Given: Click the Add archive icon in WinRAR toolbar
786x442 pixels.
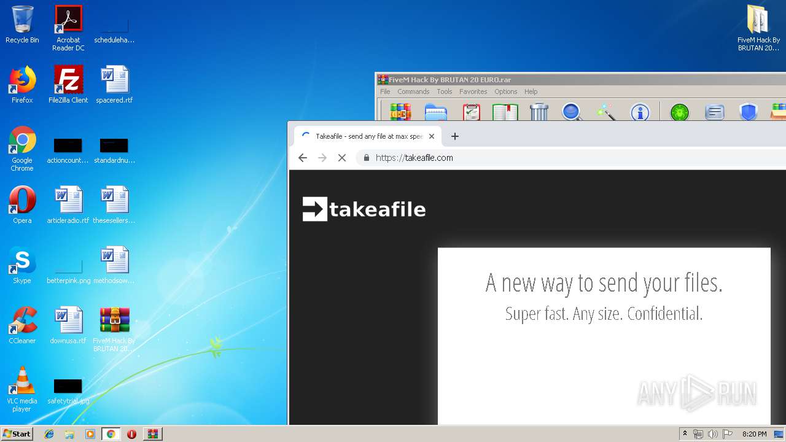Looking at the screenshot, I should pos(400,112).
